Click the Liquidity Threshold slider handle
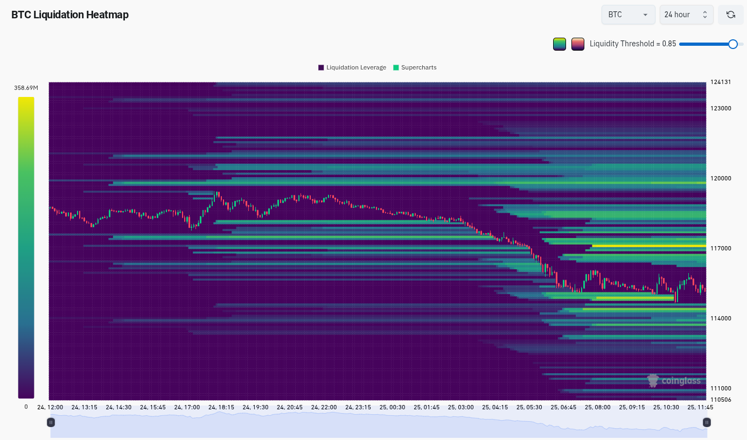747x440 pixels. pyautogui.click(x=732, y=44)
